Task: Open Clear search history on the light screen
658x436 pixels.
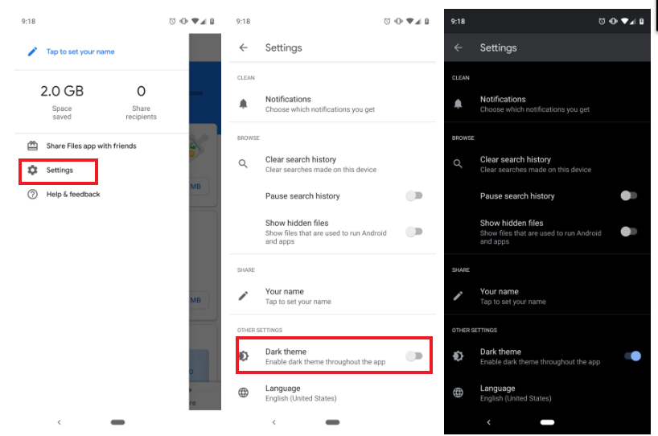Action: click(320, 164)
